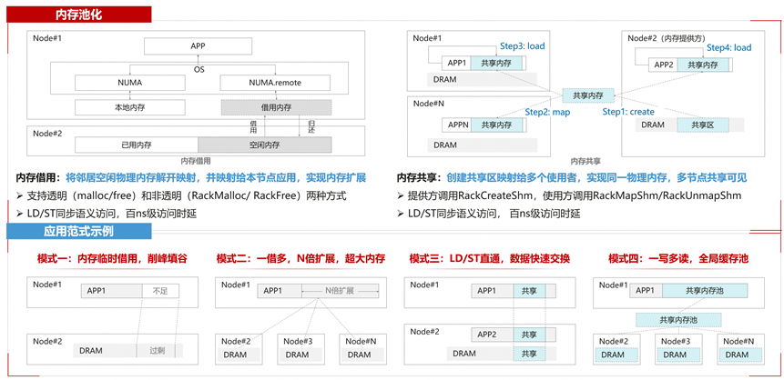The height and width of the screenshot is (380, 784).
Task: Click the Step1: create label
Action: (628, 112)
